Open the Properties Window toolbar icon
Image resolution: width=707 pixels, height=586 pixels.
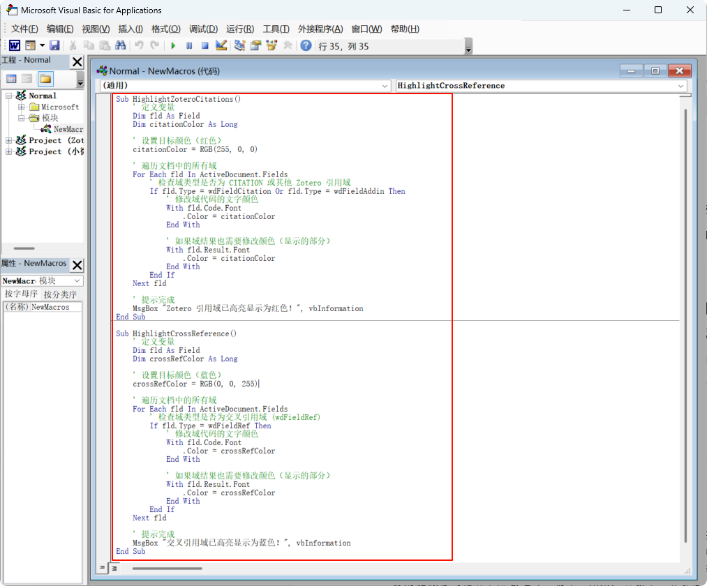(x=255, y=45)
